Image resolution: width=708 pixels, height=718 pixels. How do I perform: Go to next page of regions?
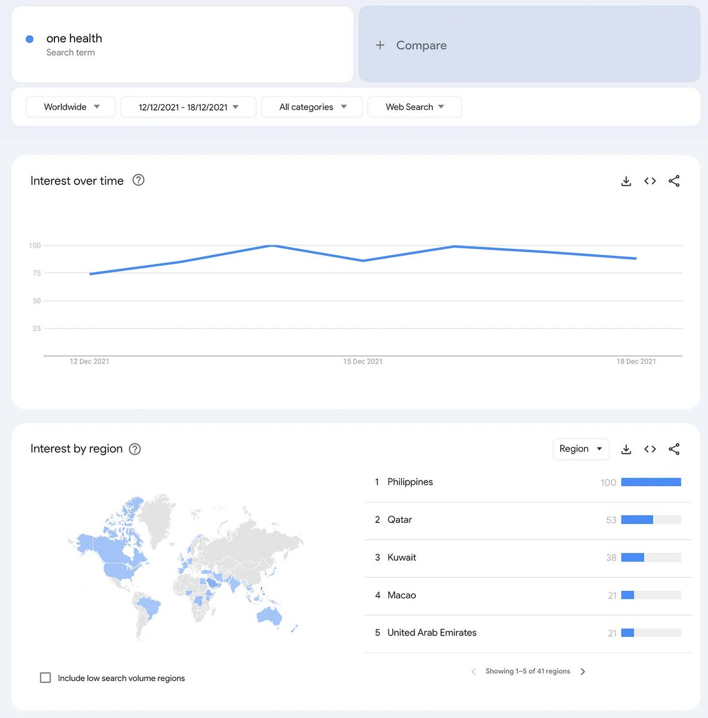pos(583,671)
